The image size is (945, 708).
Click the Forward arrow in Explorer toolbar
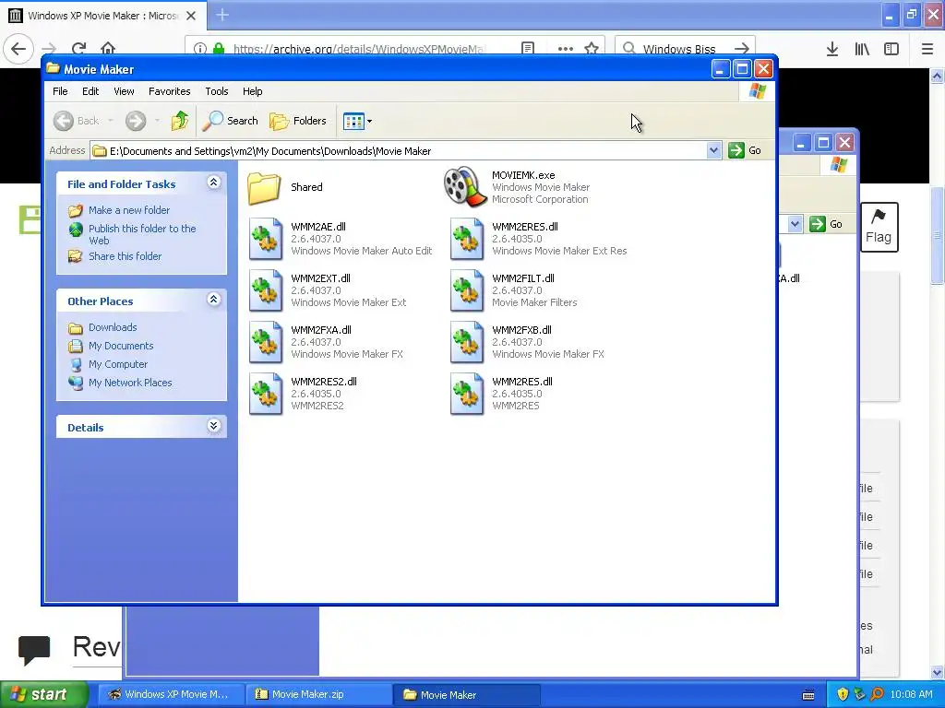coord(136,121)
